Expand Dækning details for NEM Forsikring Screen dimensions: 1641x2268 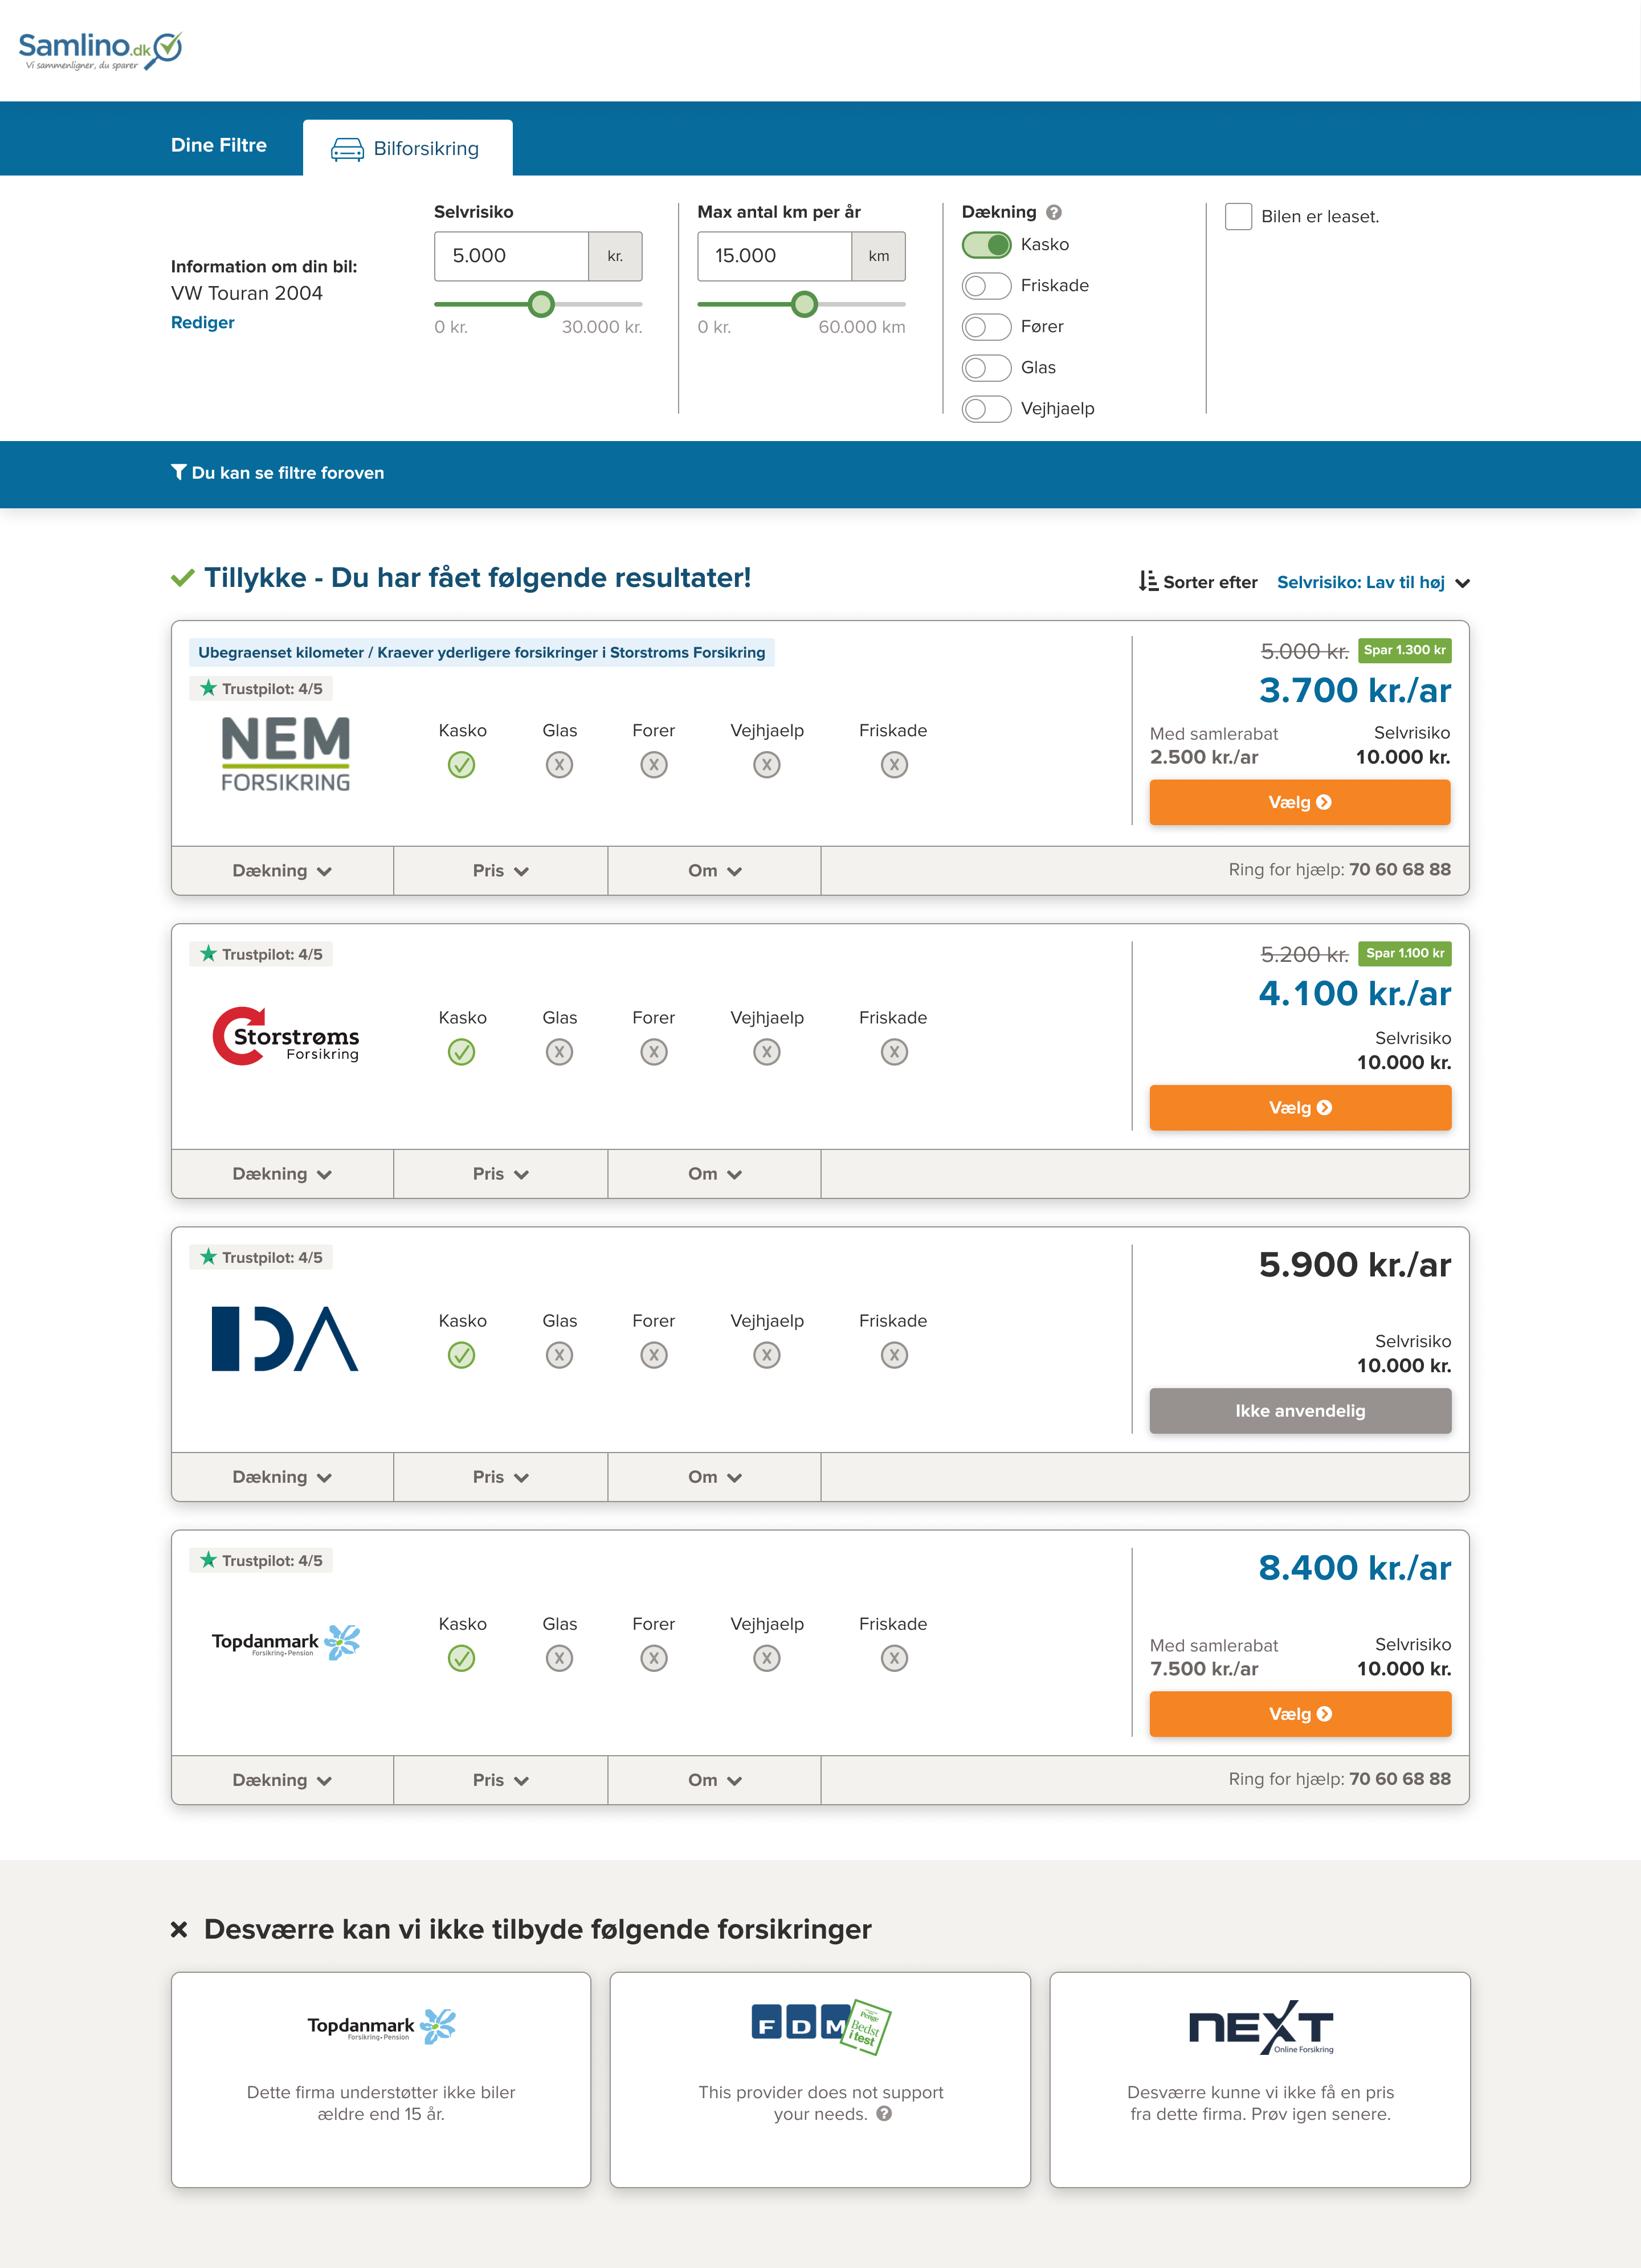click(x=282, y=871)
